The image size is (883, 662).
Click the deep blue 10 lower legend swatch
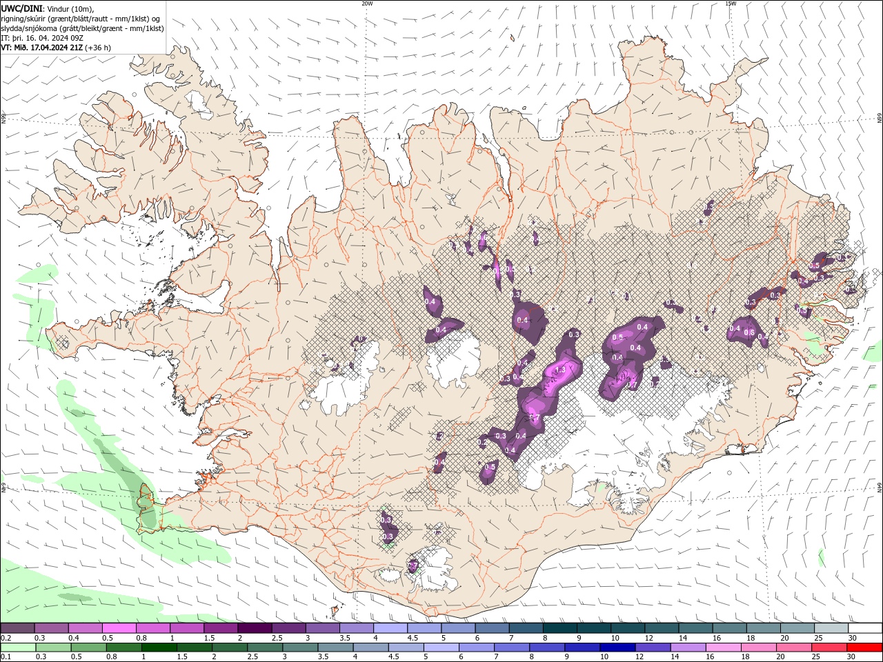(617, 648)
